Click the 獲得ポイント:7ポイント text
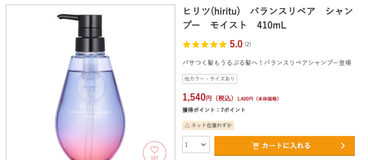 214,110
